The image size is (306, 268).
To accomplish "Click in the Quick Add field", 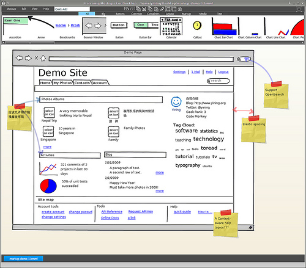I will click(x=72, y=9).
